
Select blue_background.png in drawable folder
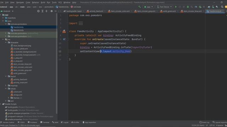(22, 46)
